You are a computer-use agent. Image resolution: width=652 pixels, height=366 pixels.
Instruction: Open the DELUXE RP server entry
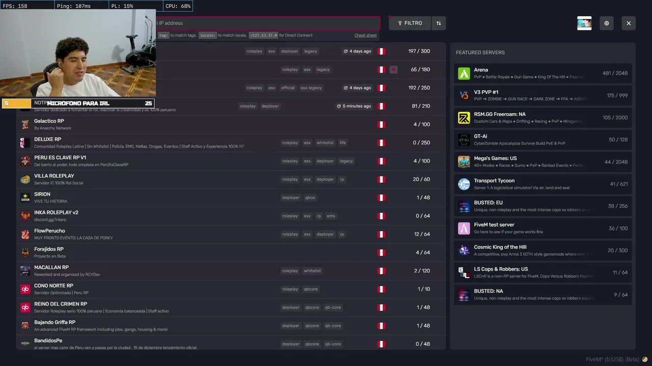pyautogui.click(x=231, y=143)
